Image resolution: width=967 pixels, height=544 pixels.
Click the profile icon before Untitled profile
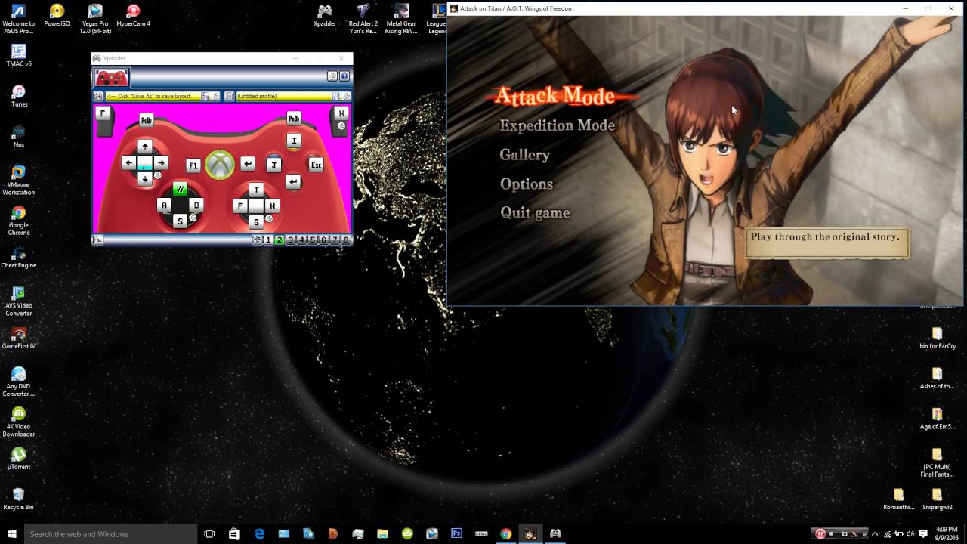point(229,96)
